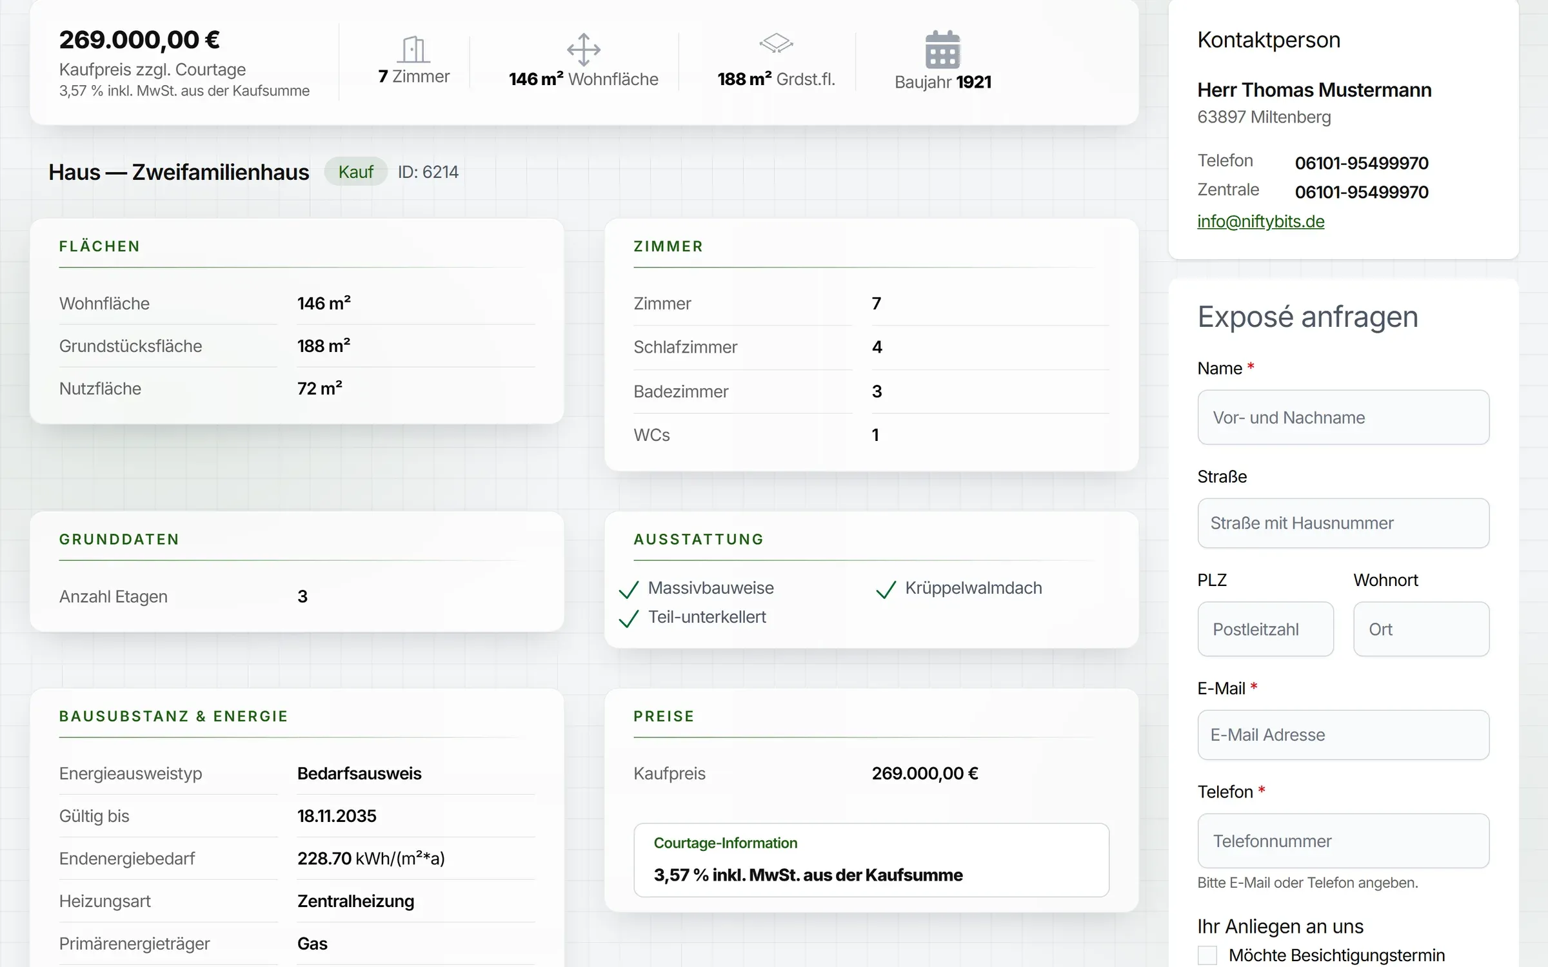Click the arrows icon above Wohnfläche
This screenshot has width=1548, height=967.
point(584,50)
